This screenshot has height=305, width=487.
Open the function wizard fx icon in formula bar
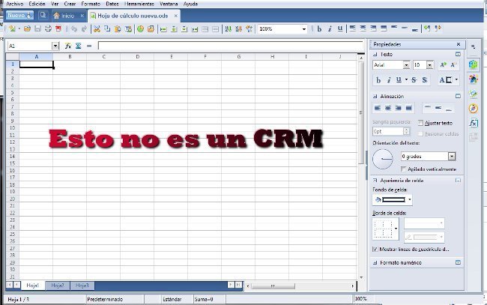[x=67, y=46]
